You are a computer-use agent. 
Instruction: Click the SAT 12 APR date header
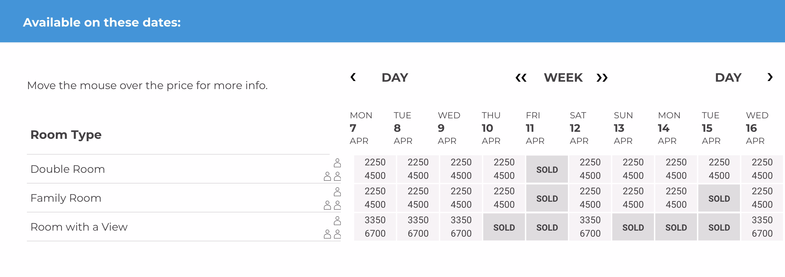coord(579,128)
